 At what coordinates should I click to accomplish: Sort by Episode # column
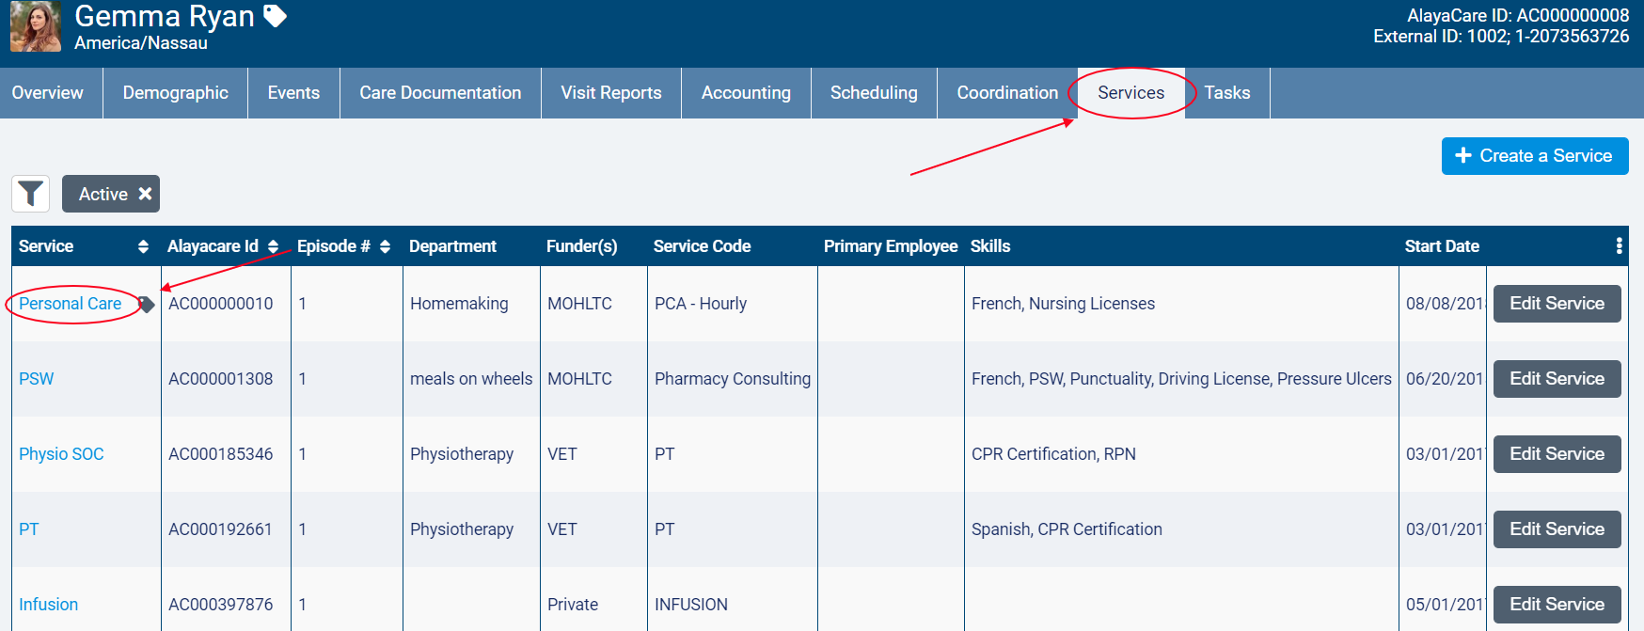click(x=385, y=246)
